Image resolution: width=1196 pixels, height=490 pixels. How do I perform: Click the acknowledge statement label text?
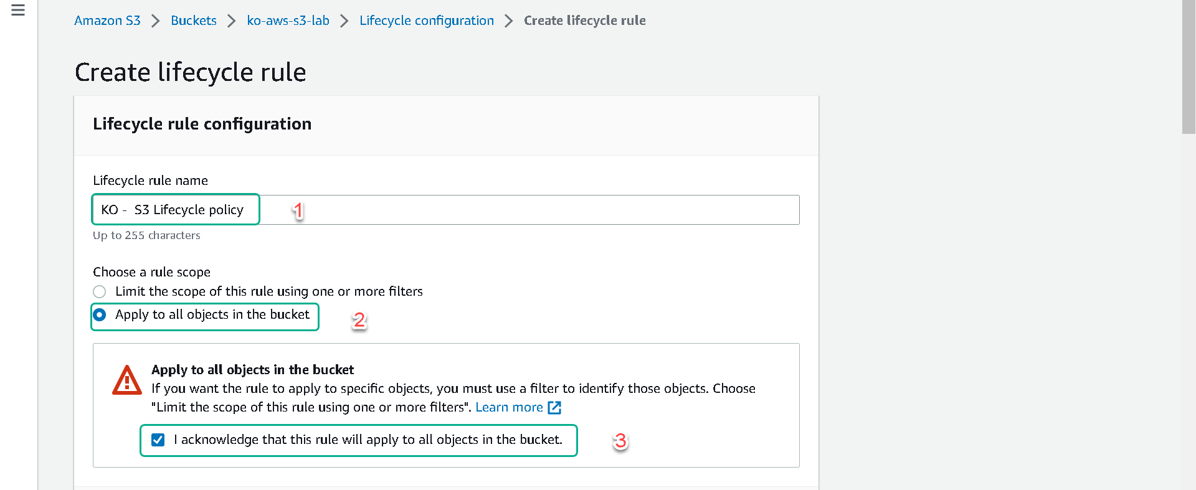(368, 440)
